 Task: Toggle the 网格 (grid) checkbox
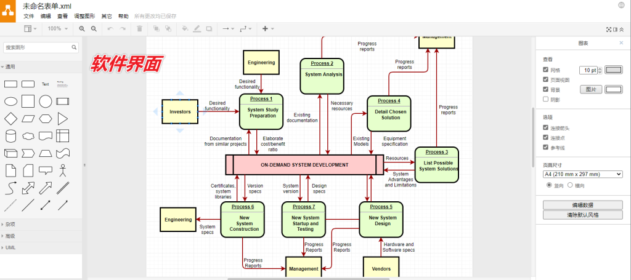click(545, 70)
